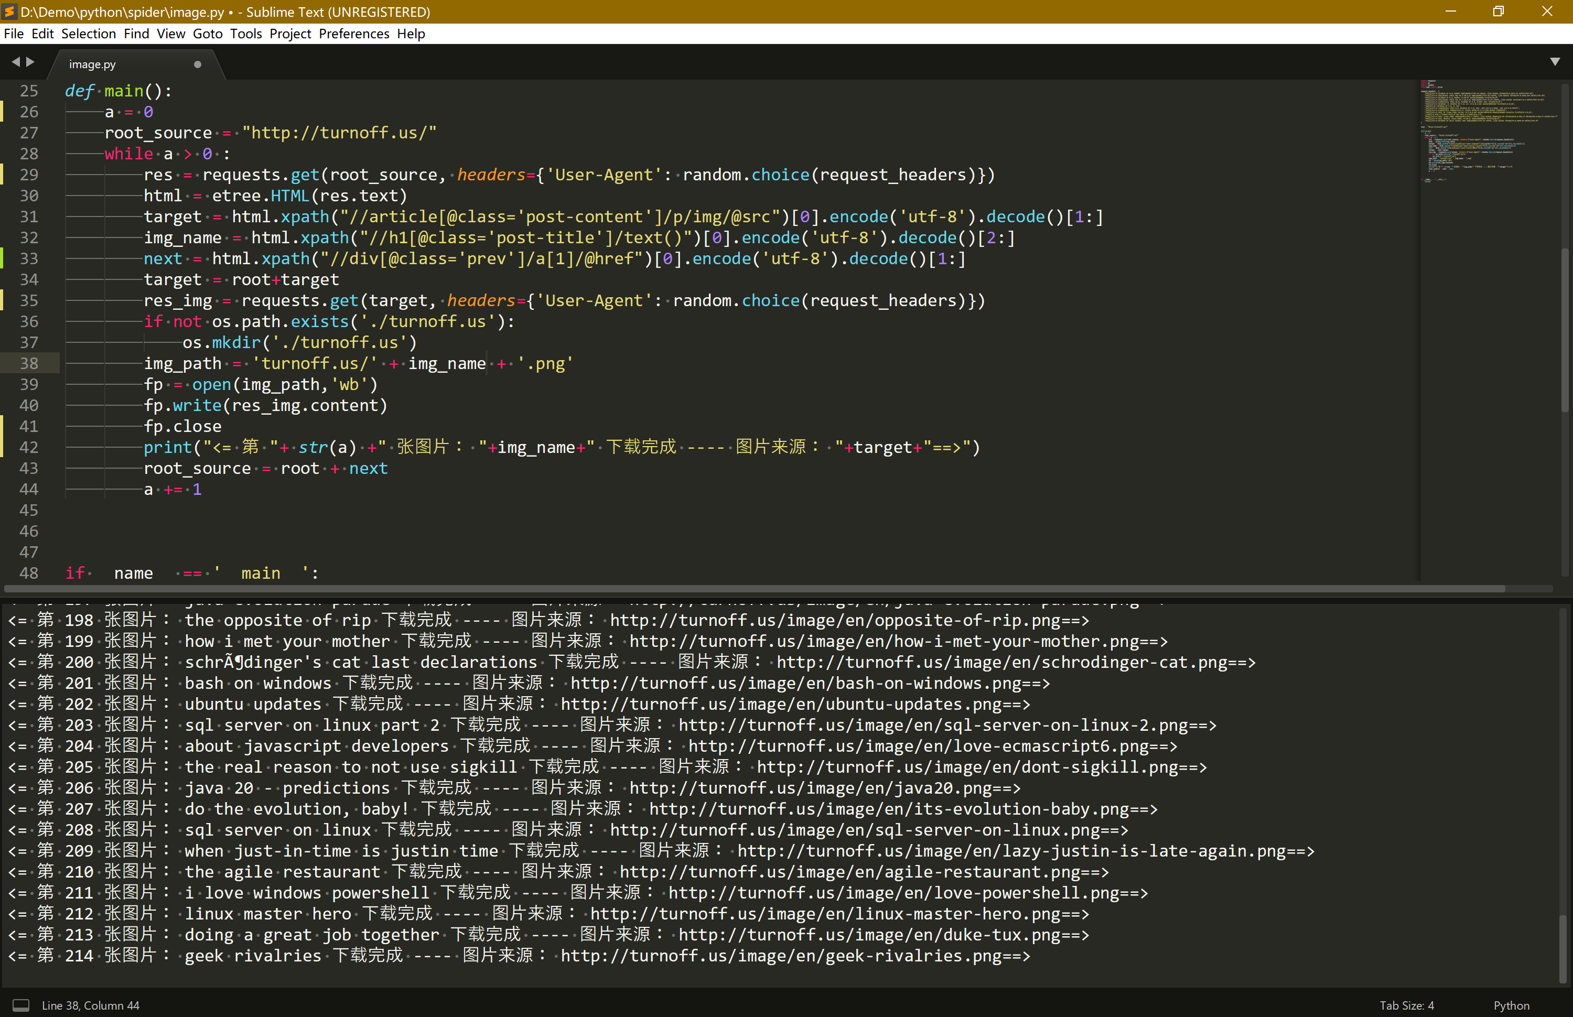Toggle the side bar via status bar icon

(x=21, y=1005)
